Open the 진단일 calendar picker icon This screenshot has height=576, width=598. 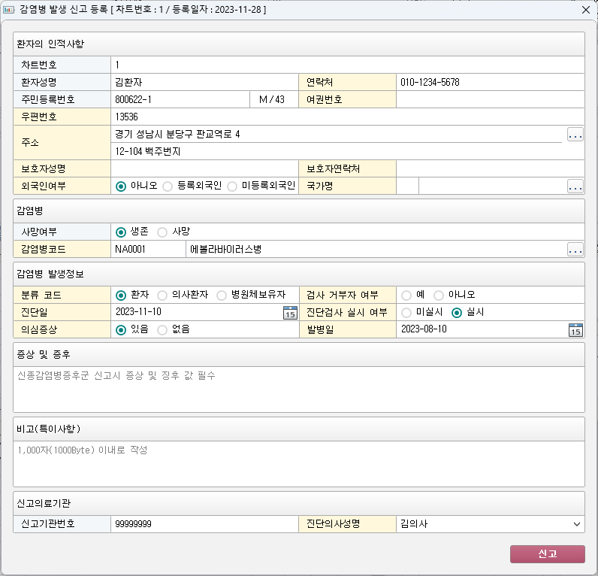(x=290, y=313)
